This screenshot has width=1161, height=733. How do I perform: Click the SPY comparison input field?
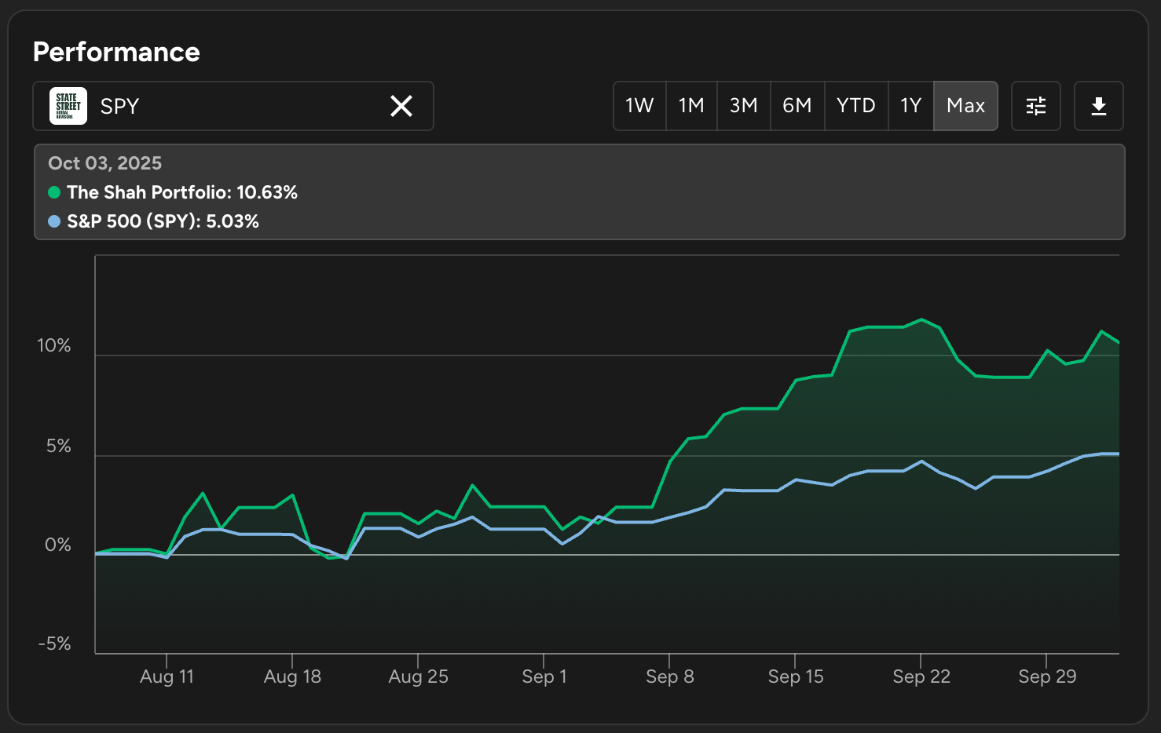pyautogui.click(x=233, y=106)
